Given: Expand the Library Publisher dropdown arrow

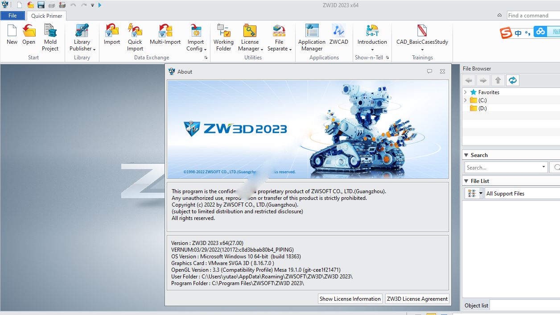Looking at the screenshot, I should [95, 49].
